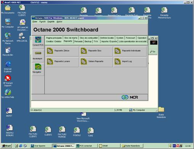Screen dimensions: 194x149
Task: Click the NCR logo in Octane footer
Action: (x=130, y=97)
